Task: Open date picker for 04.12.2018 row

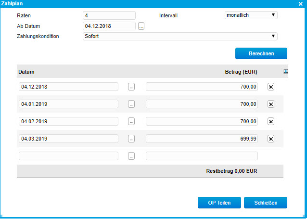Action: pyautogui.click(x=131, y=87)
